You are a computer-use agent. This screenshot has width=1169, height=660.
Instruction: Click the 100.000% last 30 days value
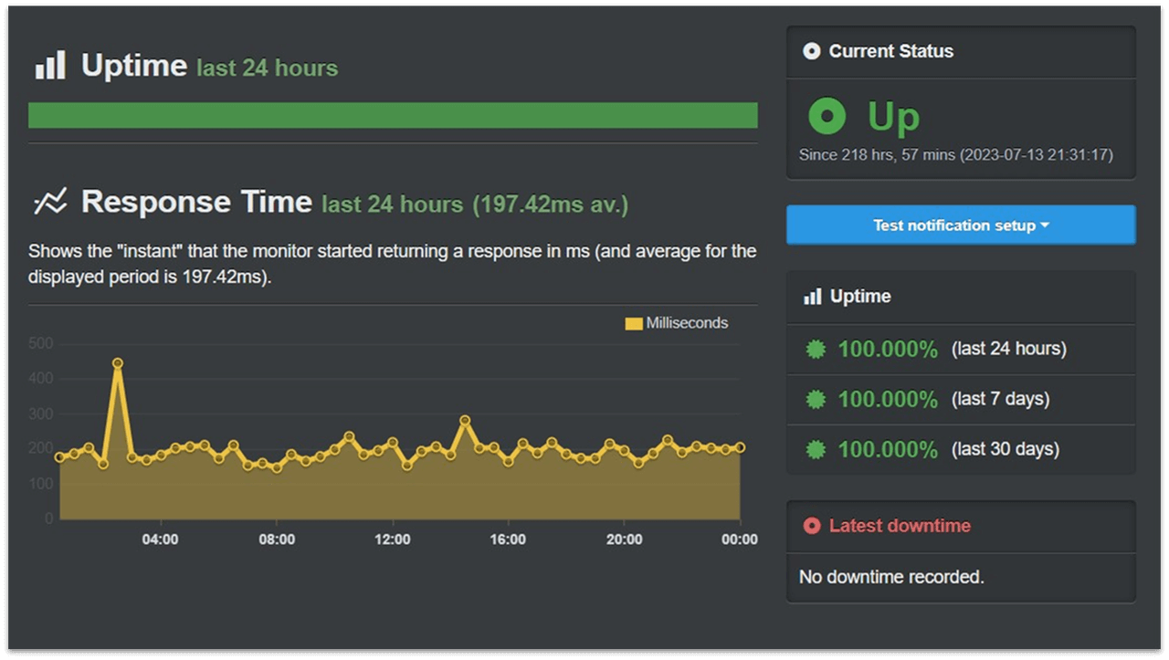(x=888, y=449)
